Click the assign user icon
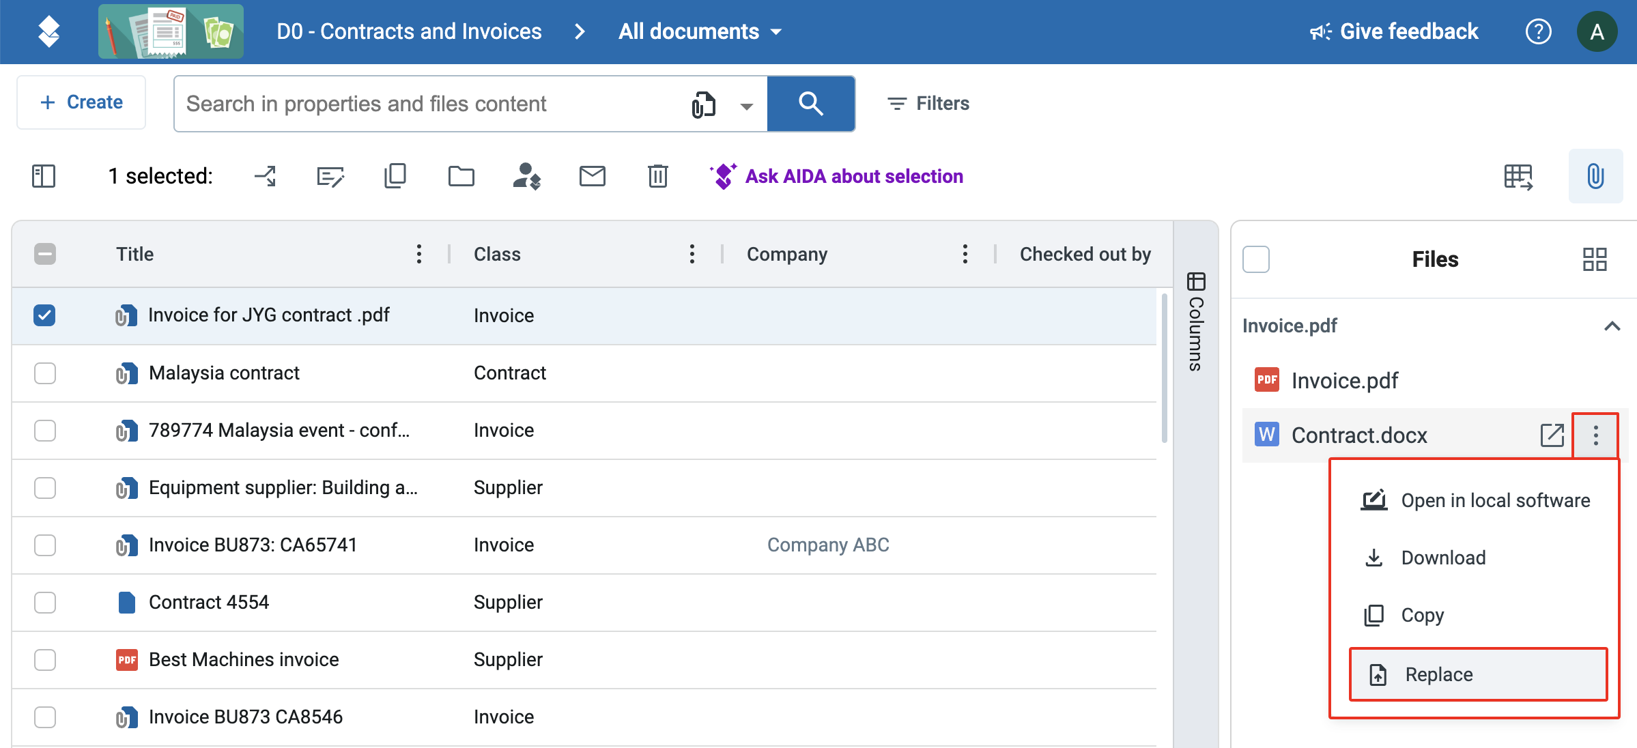 click(x=526, y=176)
